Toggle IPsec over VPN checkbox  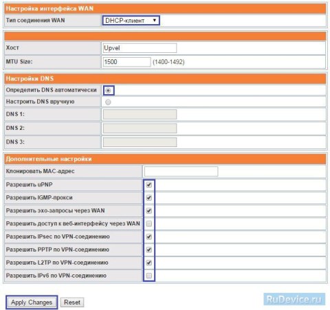click(149, 236)
